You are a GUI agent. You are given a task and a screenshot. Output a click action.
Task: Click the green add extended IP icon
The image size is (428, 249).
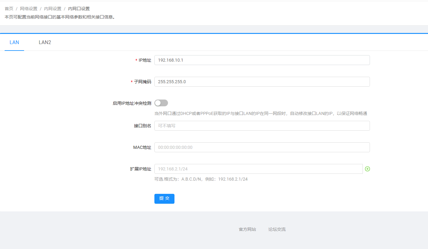367,169
